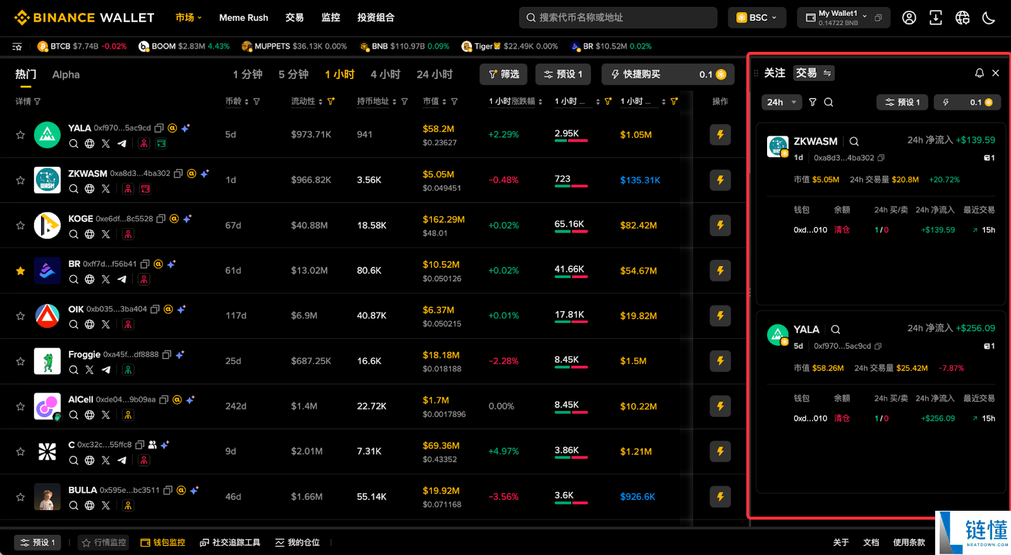Quick buy KOGE with lightning button
The height and width of the screenshot is (555, 1011).
click(x=720, y=225)
